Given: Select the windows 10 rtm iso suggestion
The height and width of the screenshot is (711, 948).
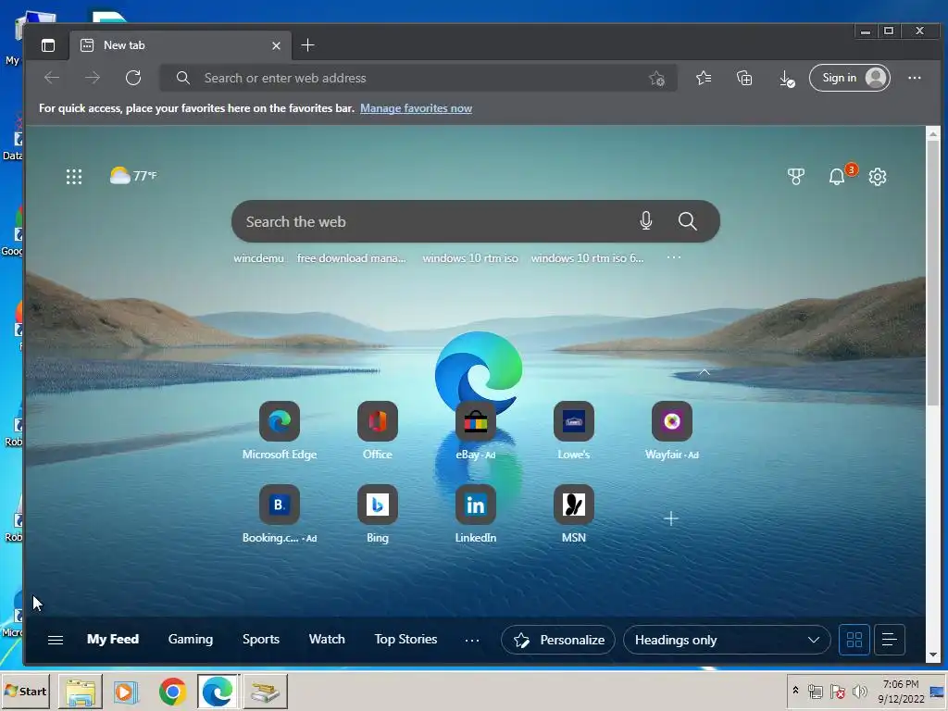Looking at the screenshot, I should point(469,258).
